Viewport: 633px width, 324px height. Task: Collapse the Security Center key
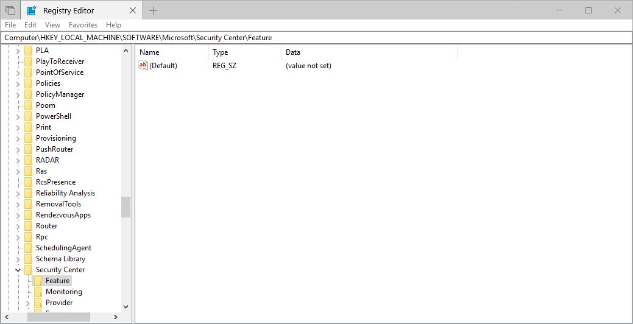[18, 270]
